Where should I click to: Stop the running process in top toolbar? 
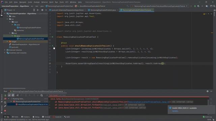click(202, 6)
